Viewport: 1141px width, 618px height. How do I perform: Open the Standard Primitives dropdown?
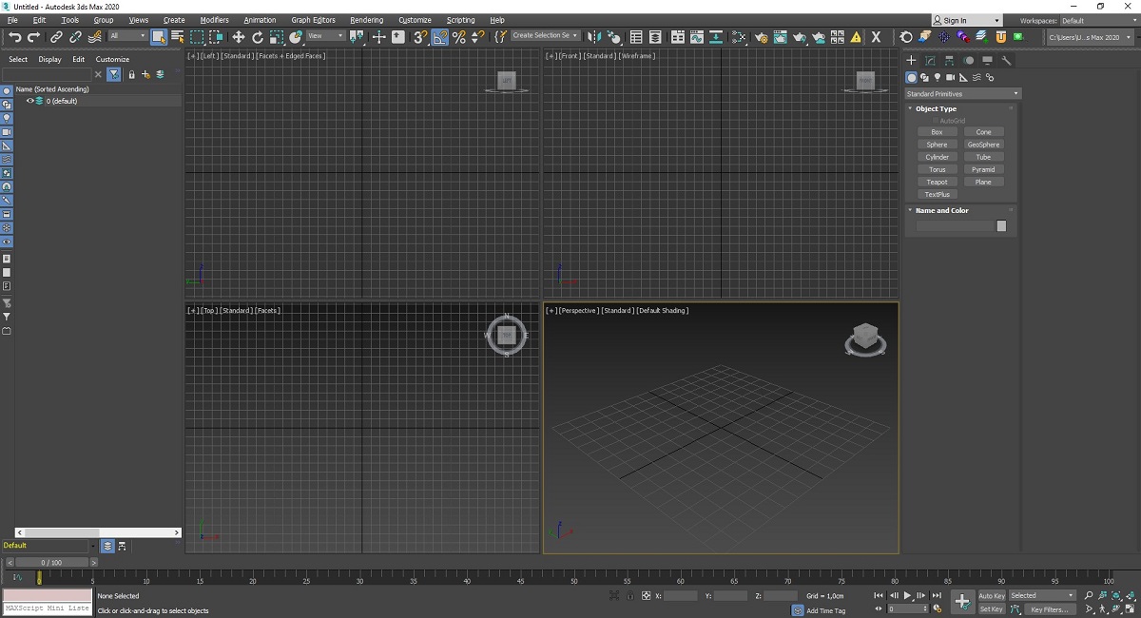tap(962, 94)
